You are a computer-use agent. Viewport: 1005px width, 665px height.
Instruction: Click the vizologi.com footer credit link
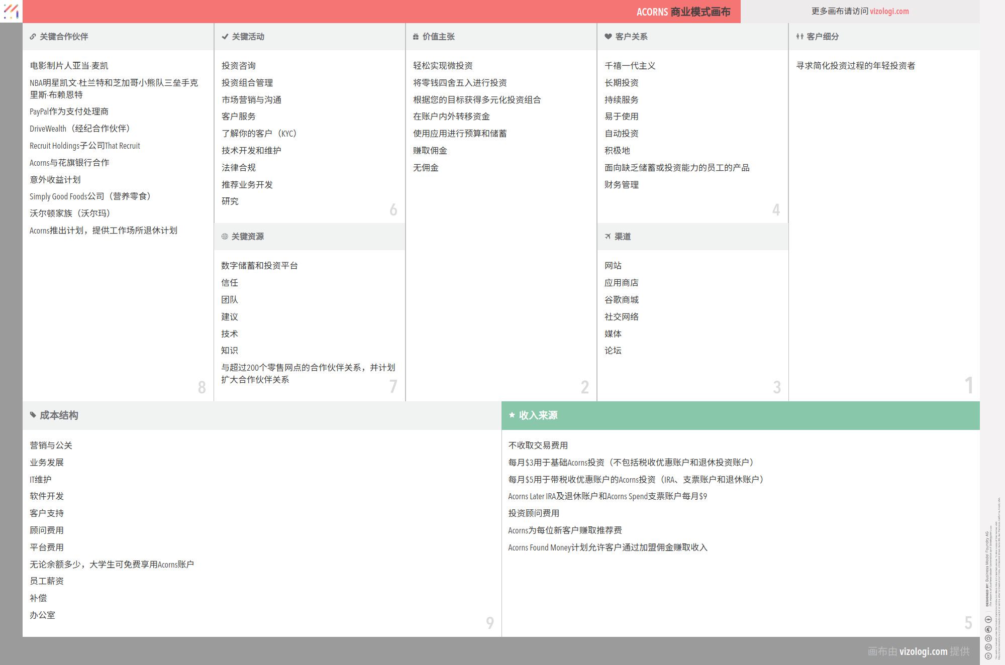pos(923,651)
